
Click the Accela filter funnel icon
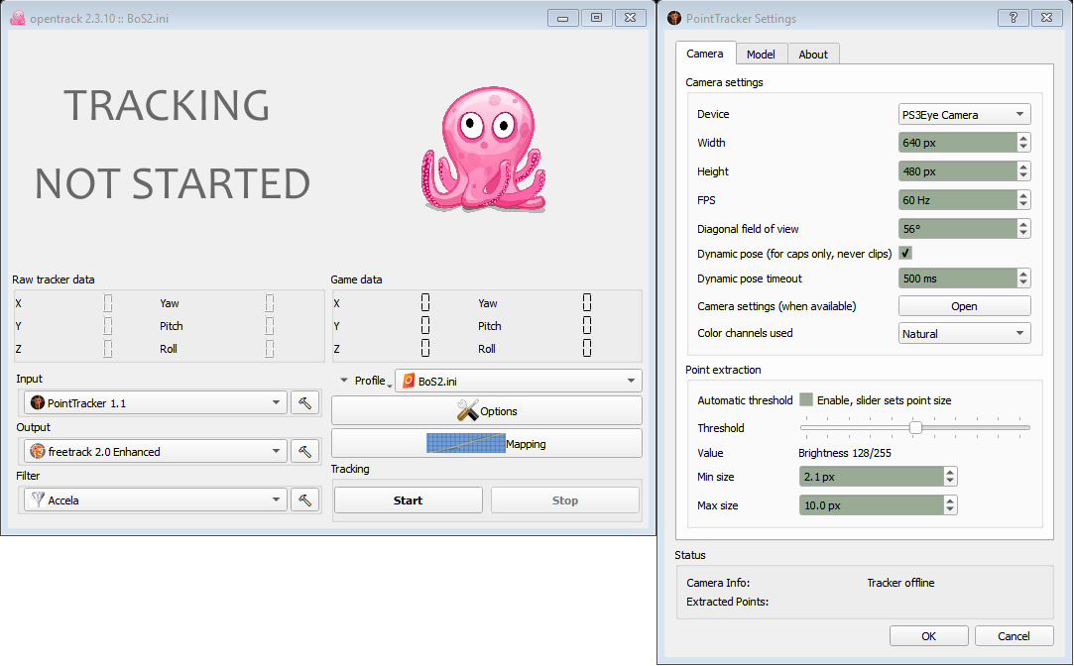(39, 500)
